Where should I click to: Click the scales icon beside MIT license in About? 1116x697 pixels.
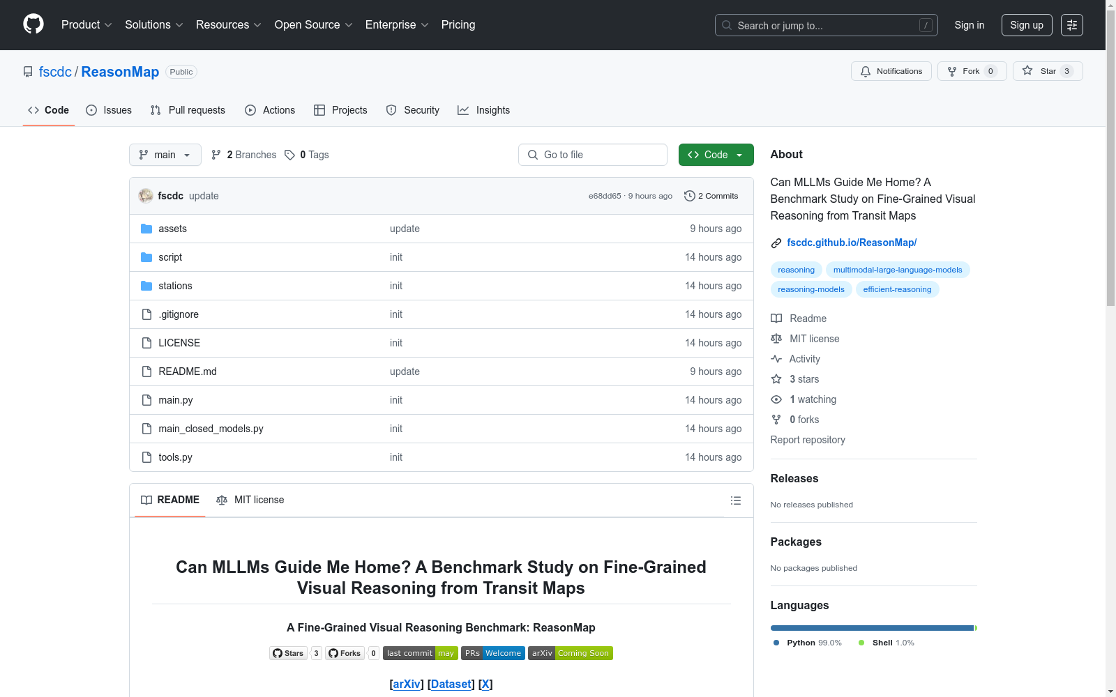click(776, 339)
